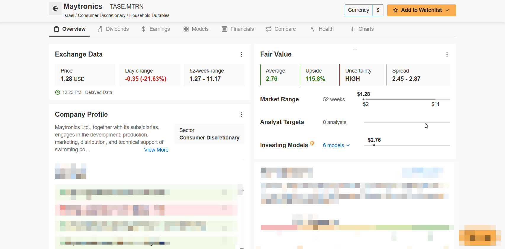Click the Overview clipboard icon
This screenshot has height=249, width=505.
[57, 29]
